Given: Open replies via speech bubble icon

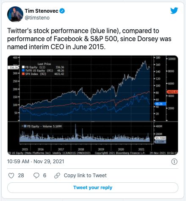Looking at the screenshot, I should pos(36,176).
